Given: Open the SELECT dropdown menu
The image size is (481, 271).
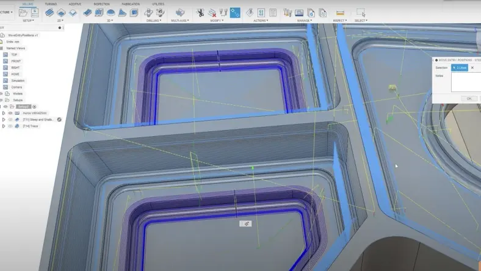Looking at the screenshot, I should (x=361, y=21).
